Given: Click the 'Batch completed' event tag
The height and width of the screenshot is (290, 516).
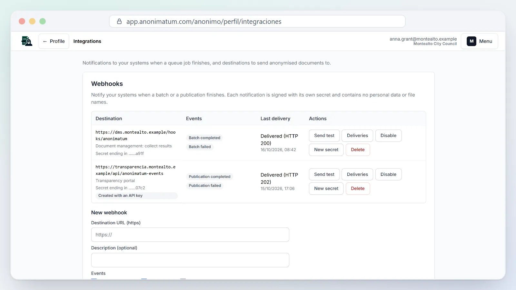Looking at the screenshot, I should coord(204,138).
